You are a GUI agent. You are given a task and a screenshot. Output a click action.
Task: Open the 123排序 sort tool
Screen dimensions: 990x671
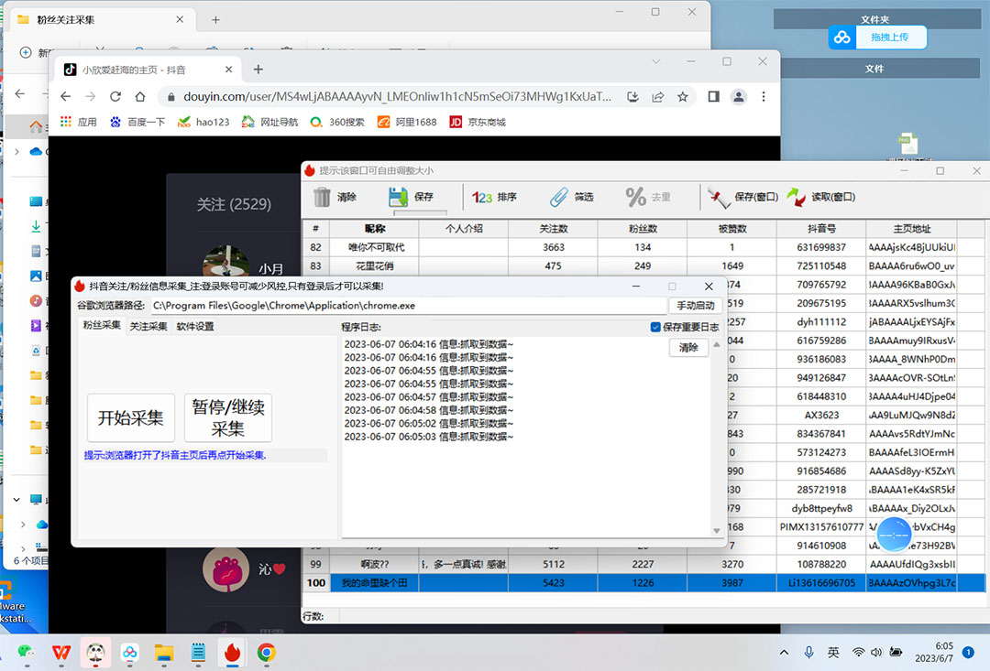click(481, 197)
